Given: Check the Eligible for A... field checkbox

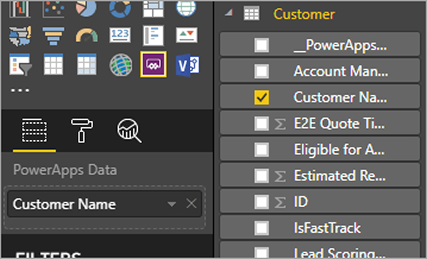Looking at the screenshot, I should coord(262,149).
